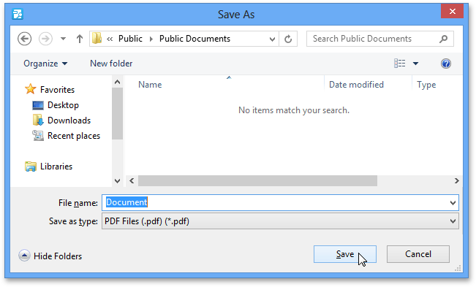Image resolution: width=476 pixels, height=287 pixels.
Task: Cancel the Save As dialog
Action: pyautogui.click(x=418, y=254)
